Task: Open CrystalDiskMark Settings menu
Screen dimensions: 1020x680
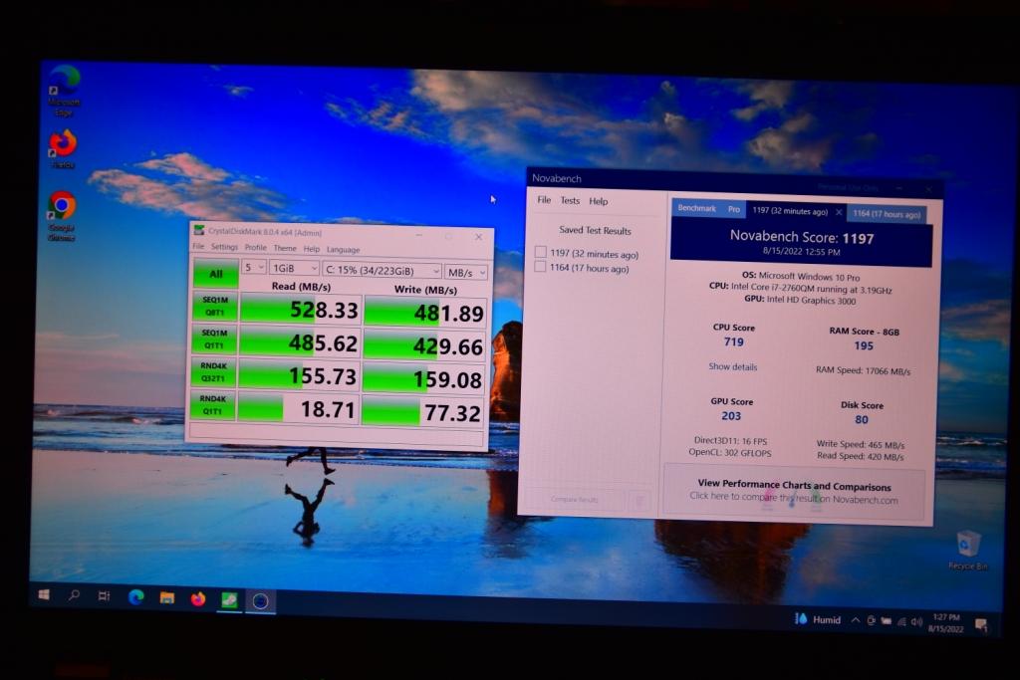Action: coord(224,247)
